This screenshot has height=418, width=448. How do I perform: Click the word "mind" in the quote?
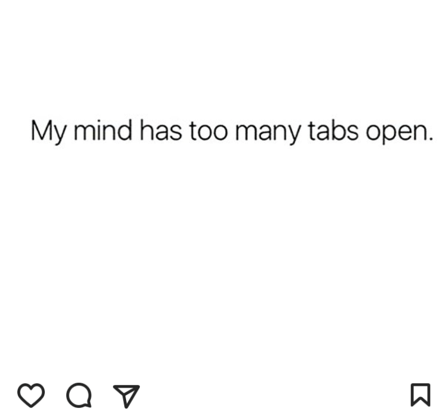103,130
